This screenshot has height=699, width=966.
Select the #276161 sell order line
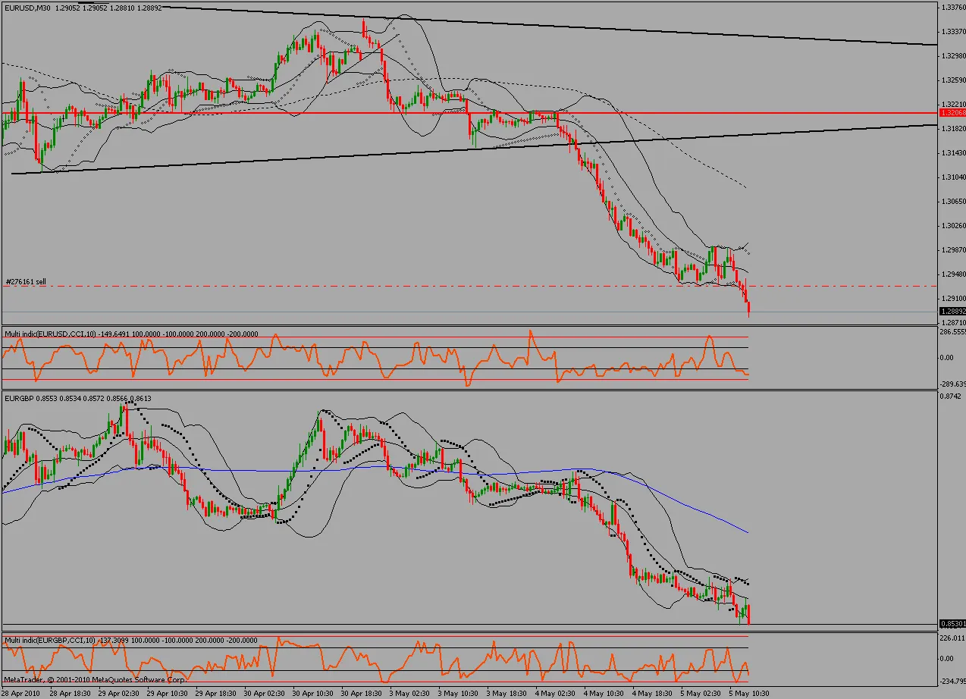[25, 281]
